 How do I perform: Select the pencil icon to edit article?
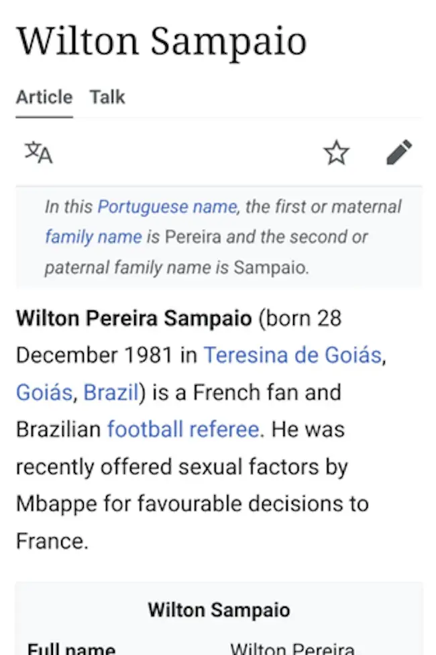coord(399,152)
